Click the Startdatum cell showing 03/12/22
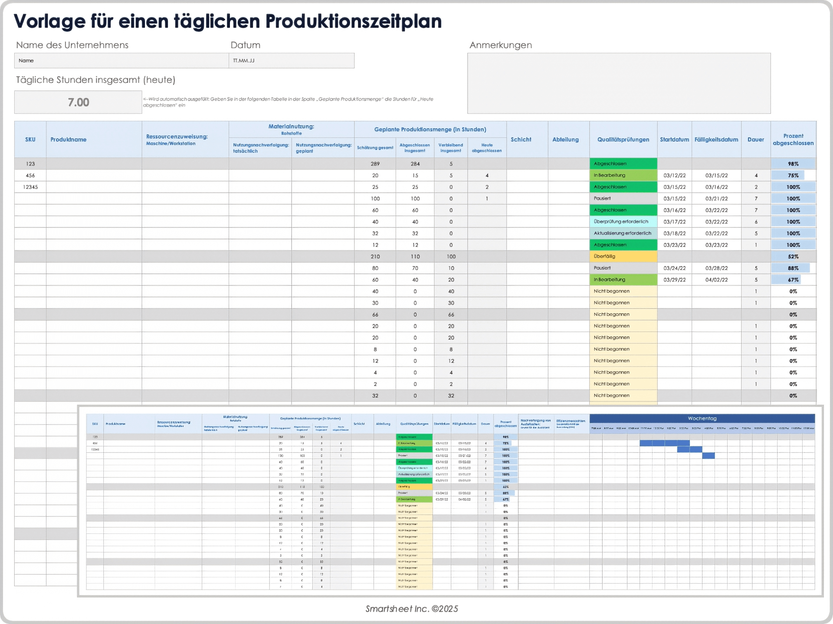The image size is (833, 624). tap(674, 175)
